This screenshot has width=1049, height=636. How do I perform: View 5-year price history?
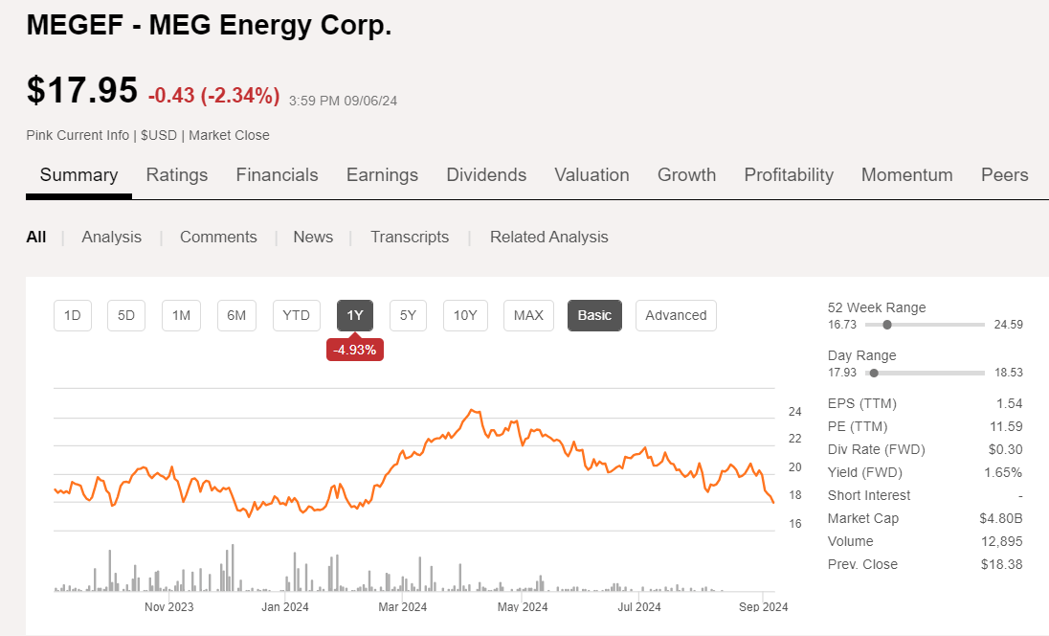pyautogui.click(x=408, y=315)
